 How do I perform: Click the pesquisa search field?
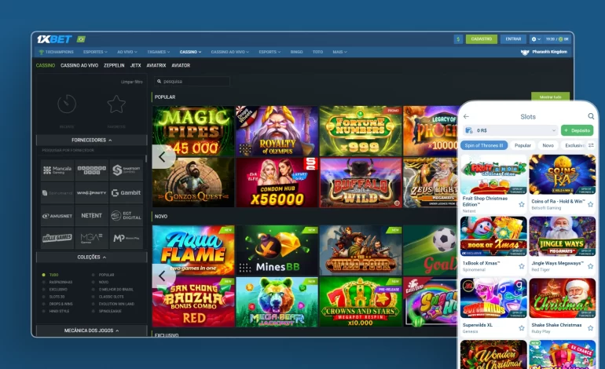tap(192, 82)
